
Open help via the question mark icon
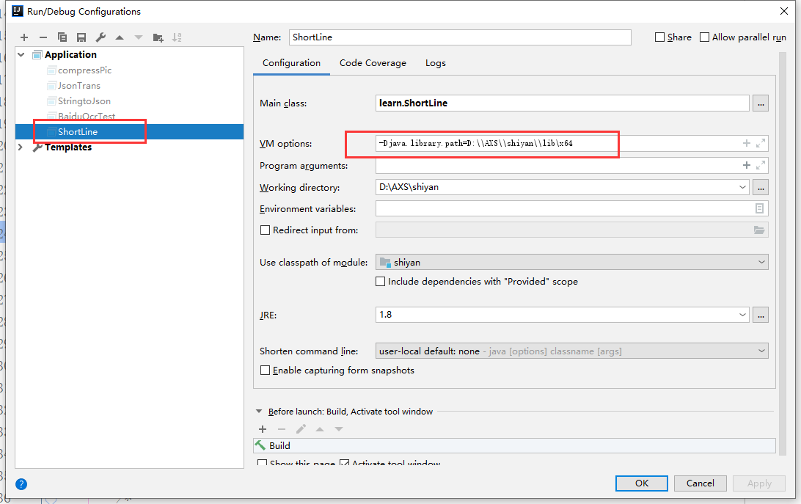21,484
